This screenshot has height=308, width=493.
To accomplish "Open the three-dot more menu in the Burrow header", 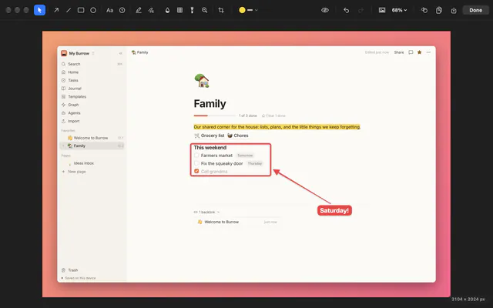I will (x=428, y=52).
